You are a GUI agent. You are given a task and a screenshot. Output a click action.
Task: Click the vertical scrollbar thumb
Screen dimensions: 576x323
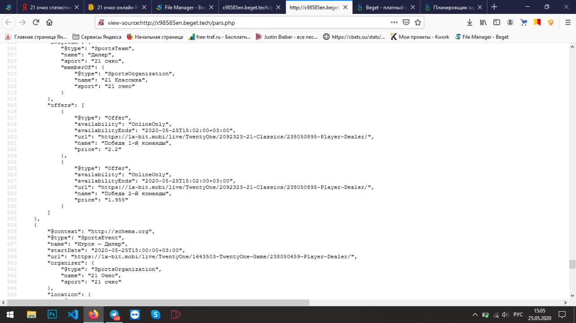click(572, 264)
